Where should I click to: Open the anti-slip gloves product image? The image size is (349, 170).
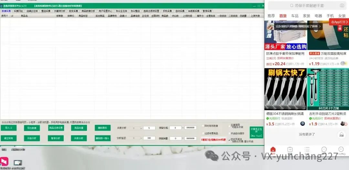tap(286, 35)
